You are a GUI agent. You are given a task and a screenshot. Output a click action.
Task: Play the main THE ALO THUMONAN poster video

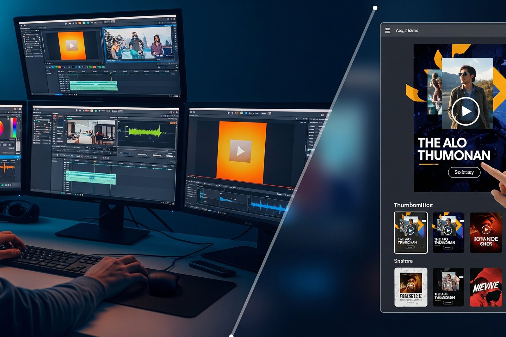(465, 111)
